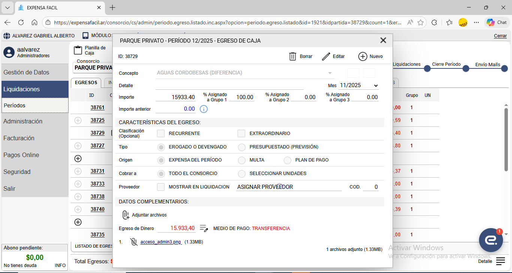Check the RECURRENTE classification checkbox

coord(161,134)
